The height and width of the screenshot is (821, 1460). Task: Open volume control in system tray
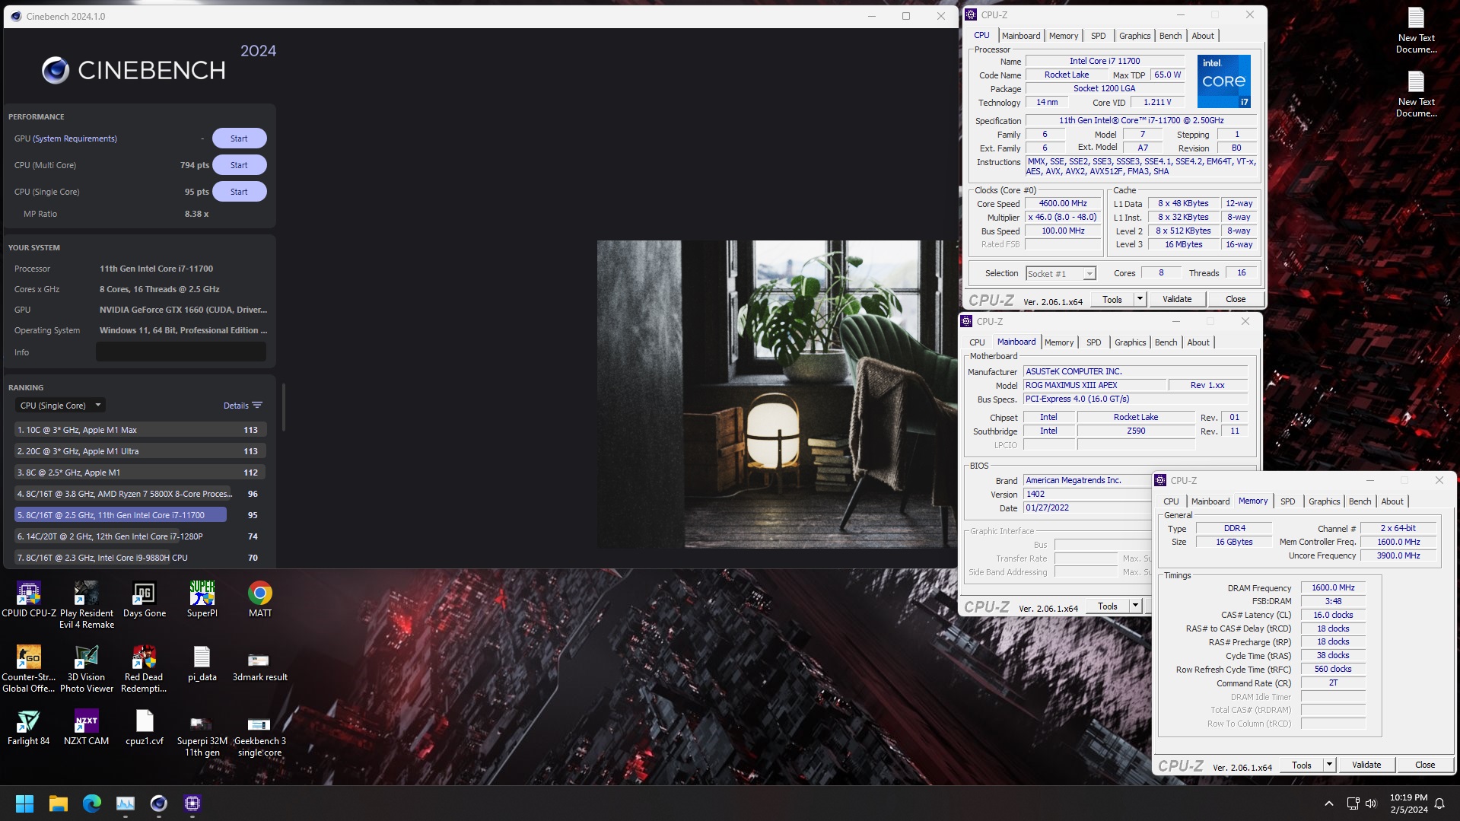pyautogui.click(x=1370, y=803)
